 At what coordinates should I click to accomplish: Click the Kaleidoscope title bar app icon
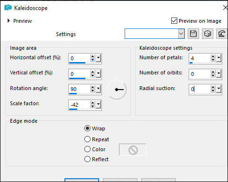8,8
